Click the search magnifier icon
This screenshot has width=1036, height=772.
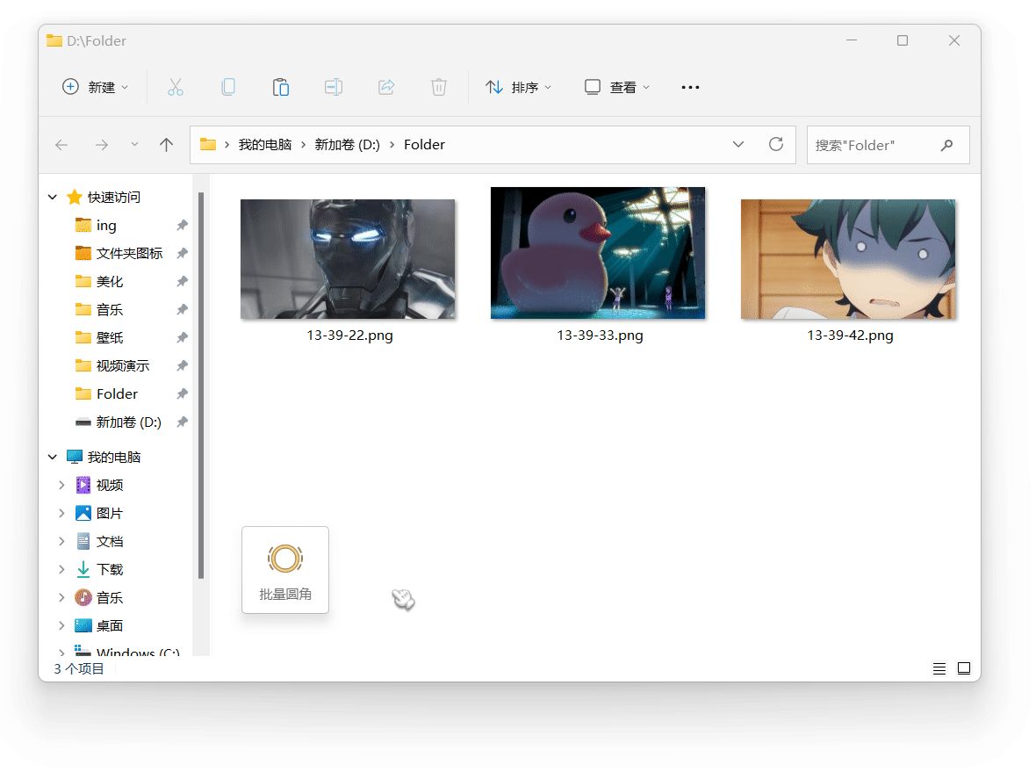(946, 145)
